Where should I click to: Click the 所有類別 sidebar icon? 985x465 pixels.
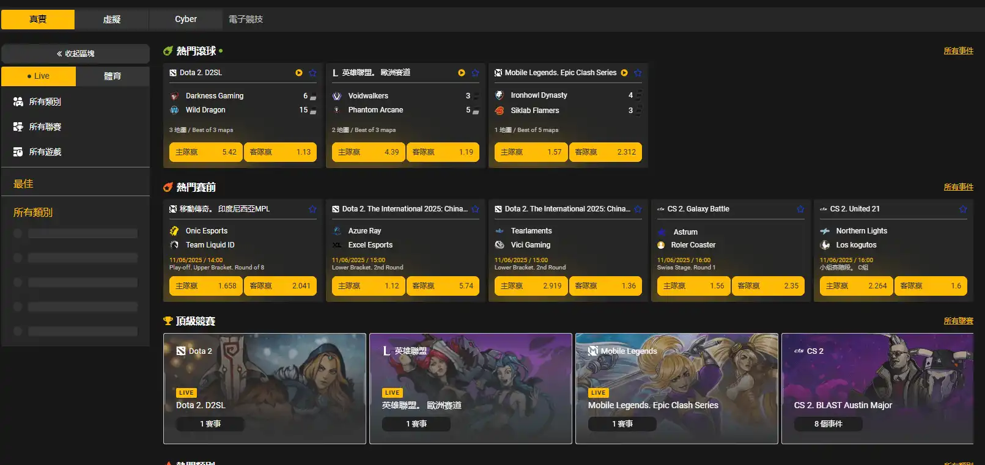18,101
